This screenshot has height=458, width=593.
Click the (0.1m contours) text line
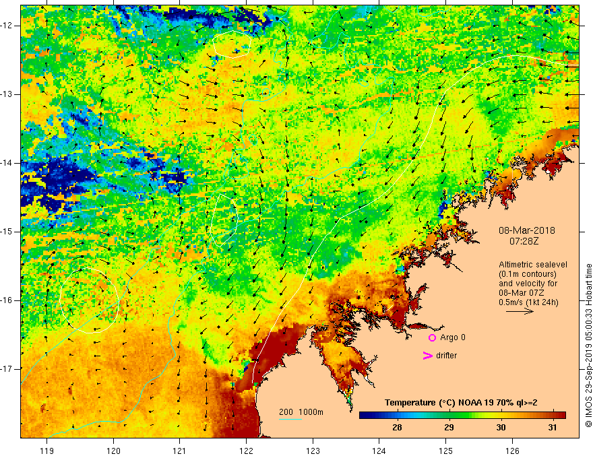click(x=527, y=274)
